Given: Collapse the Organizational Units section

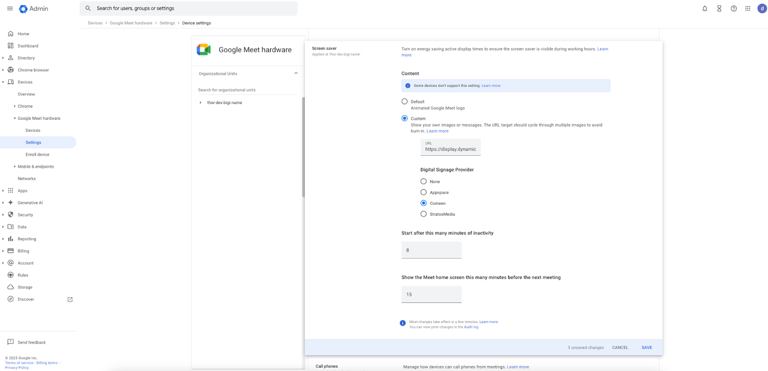Looking at the screenshot, I should coord(296,73).
